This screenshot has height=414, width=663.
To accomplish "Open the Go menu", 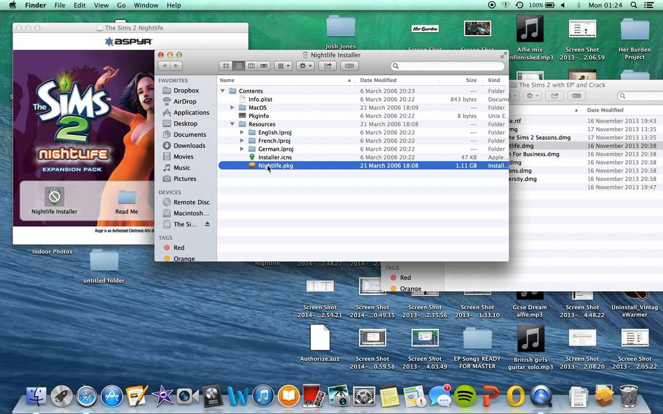I will click(121, 5).
